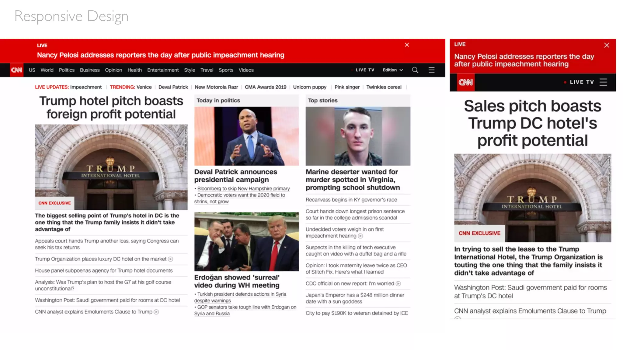The width and height of the screenshot is (623, 350).
Task: Click 'Recanvass begins in KY governor's race'
Action: (x=351, y=200)
